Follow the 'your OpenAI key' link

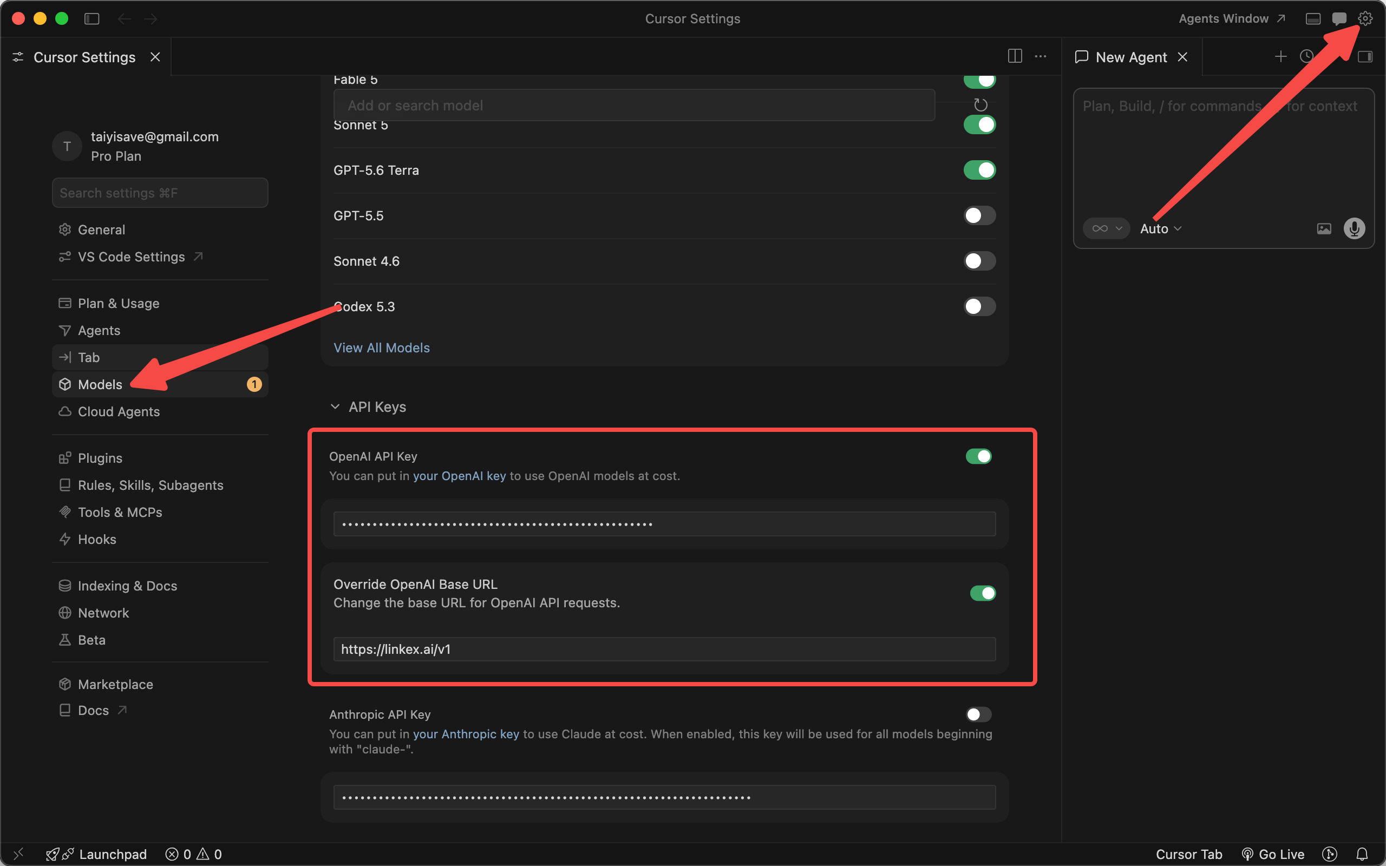point(459,476)
